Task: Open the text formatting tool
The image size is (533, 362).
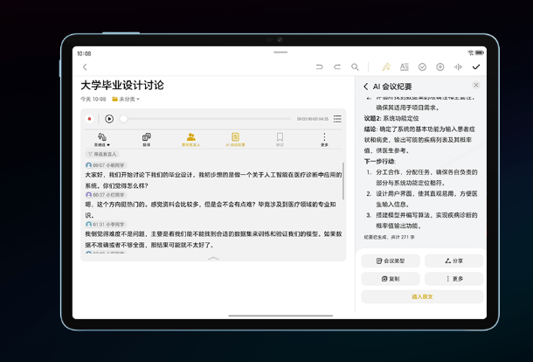Action: [405, 67]
